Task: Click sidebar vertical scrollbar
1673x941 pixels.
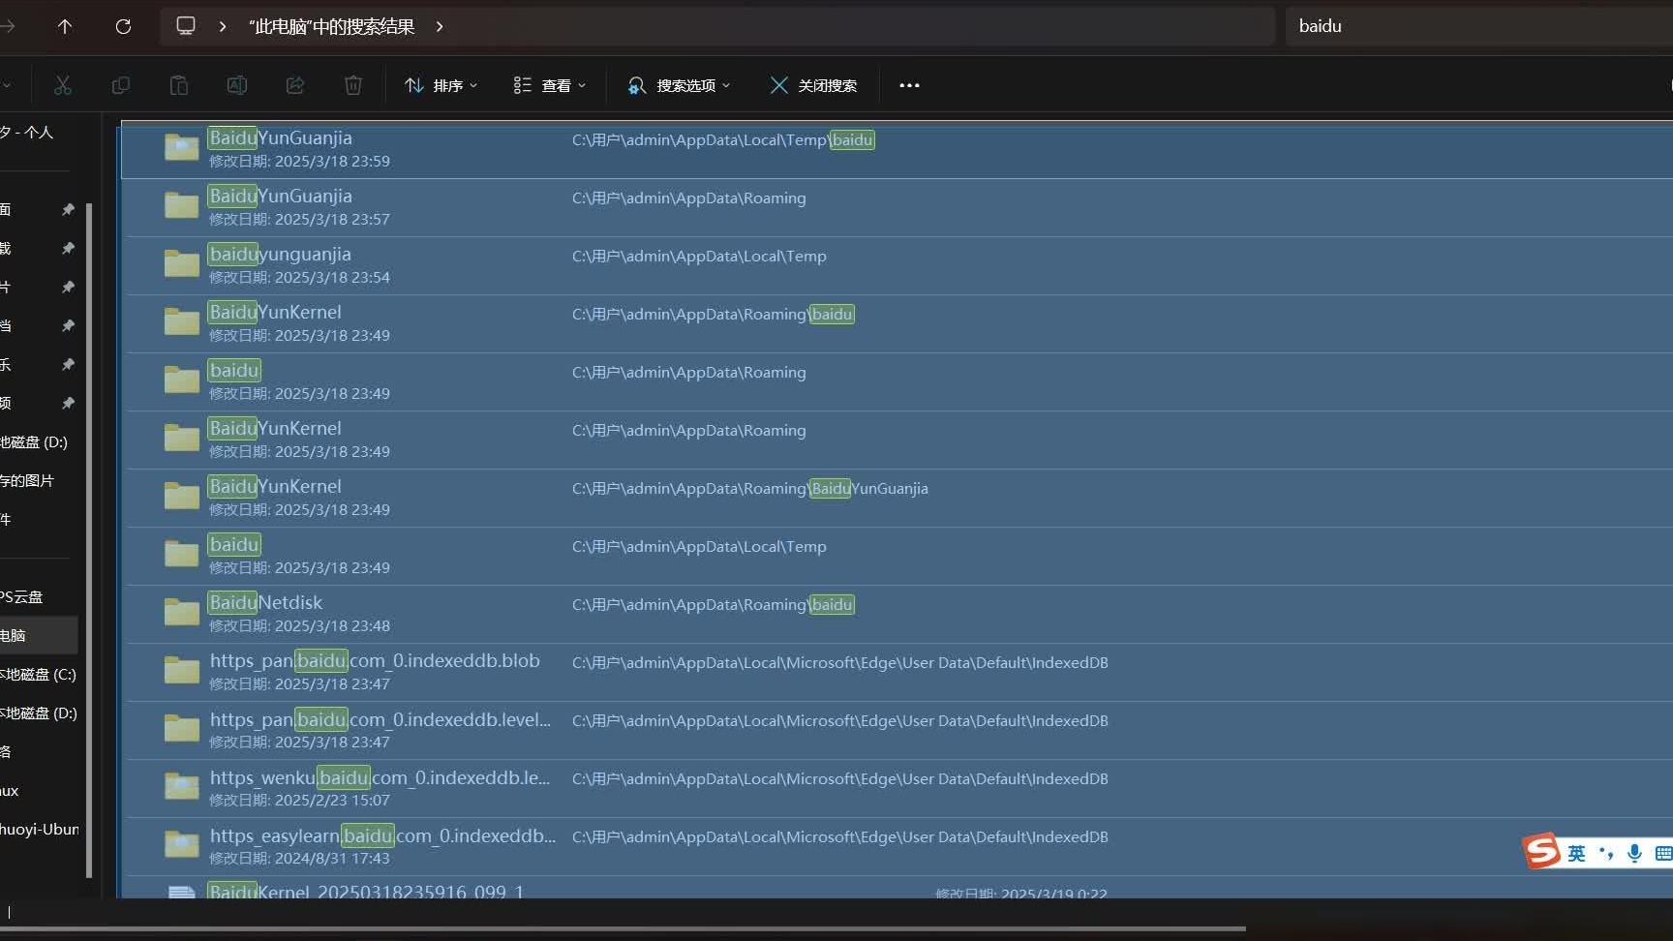Action: [x=89, y=540]
